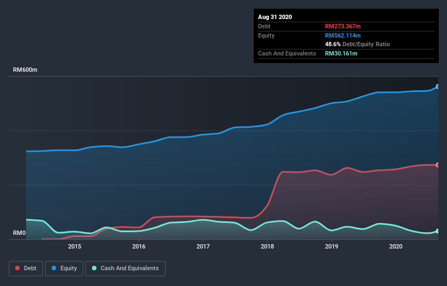
Task: Select the 2015 x-axis label
Action: tap(75, 246)
